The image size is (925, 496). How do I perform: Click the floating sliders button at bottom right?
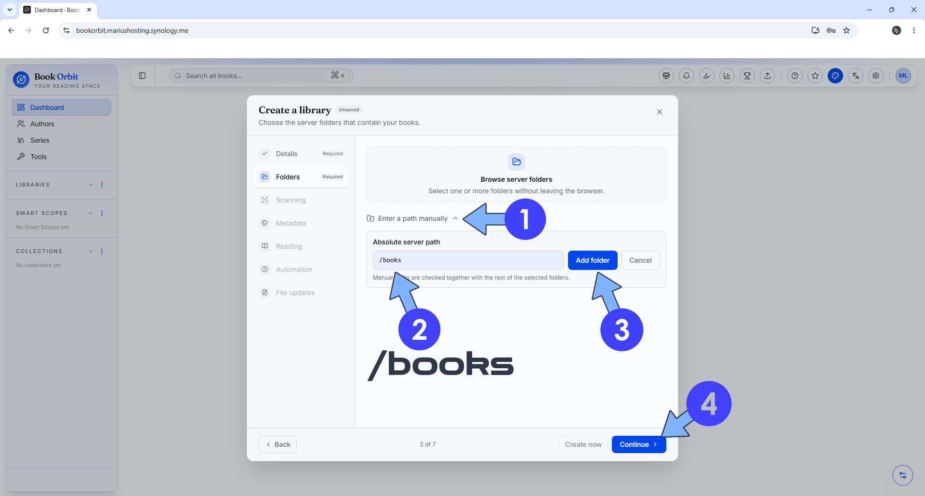[903, 475]
